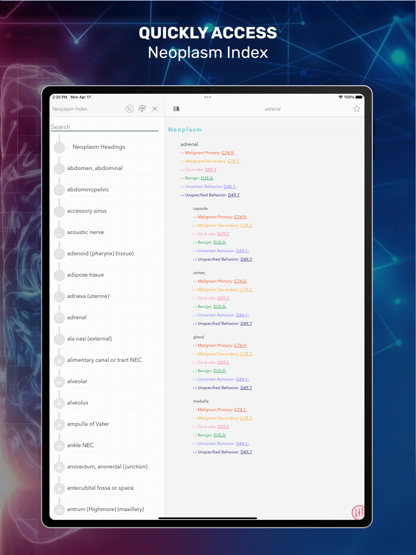Tap the lock icon beside anorectum, anorectal
This screenshot has height=555, width=416.
[59, 467]
